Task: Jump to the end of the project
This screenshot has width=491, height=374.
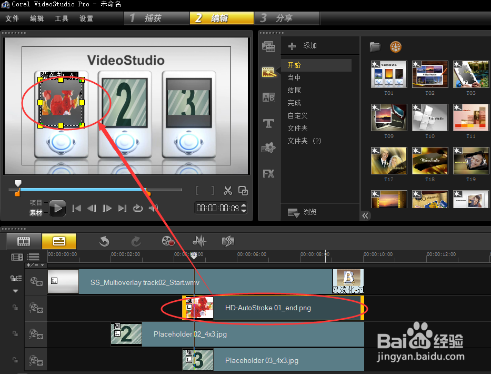Action: click(x=122, y=208)
